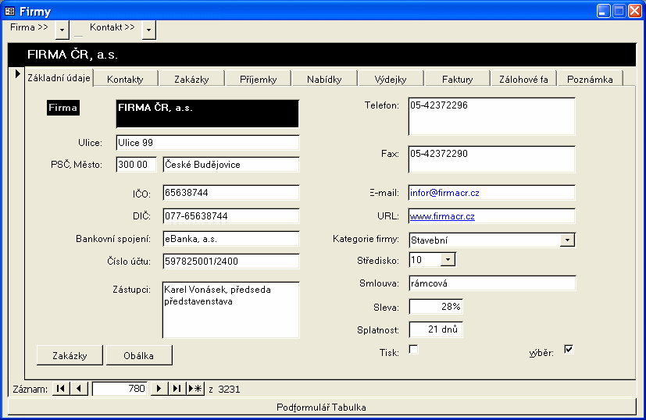This screenshot has height=420, width=646.
Task: Open the Firma >> dropdown arrow
Action: (x=62, y=30)
